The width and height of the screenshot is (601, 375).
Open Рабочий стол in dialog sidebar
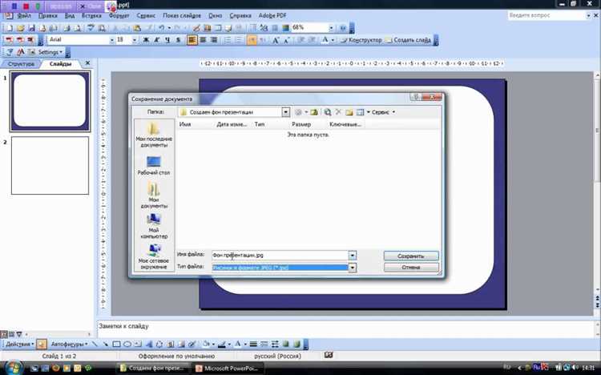pyautogui.click(x=154, y=165)
